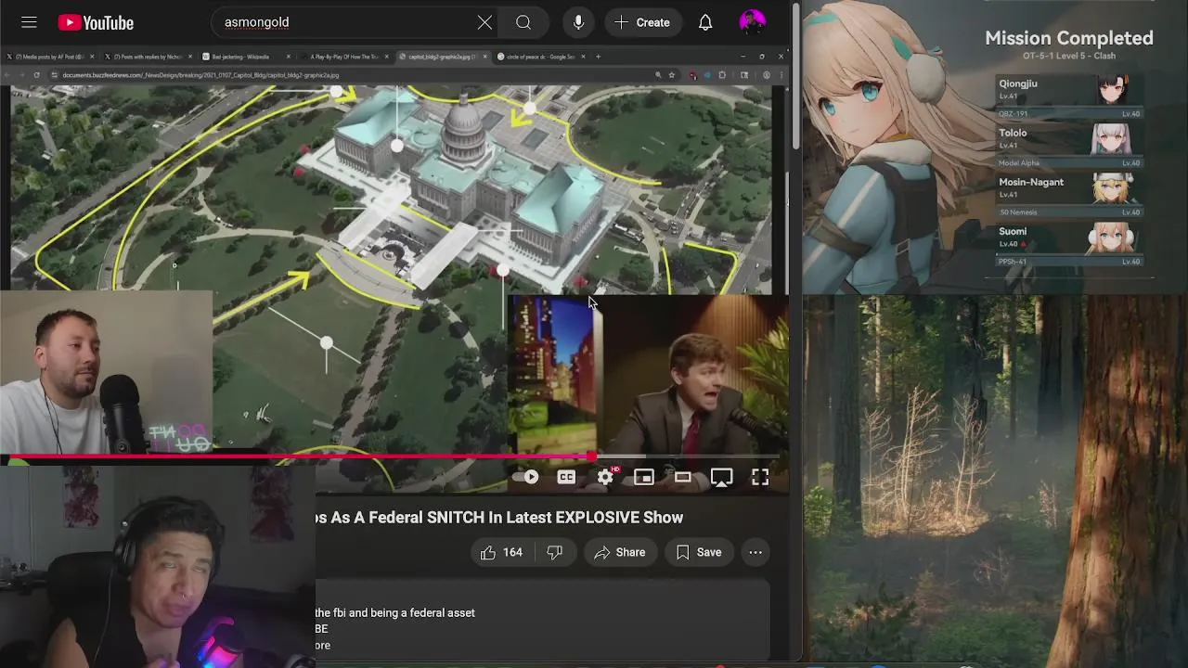Like the video with 164 likes

click(501, 552)
